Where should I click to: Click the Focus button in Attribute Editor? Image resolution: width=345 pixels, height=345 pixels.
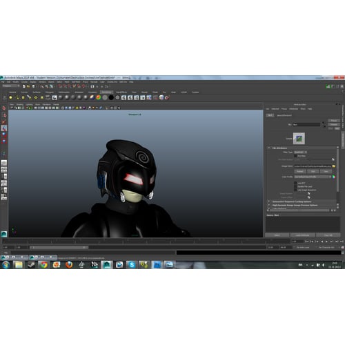click(334, 121)
